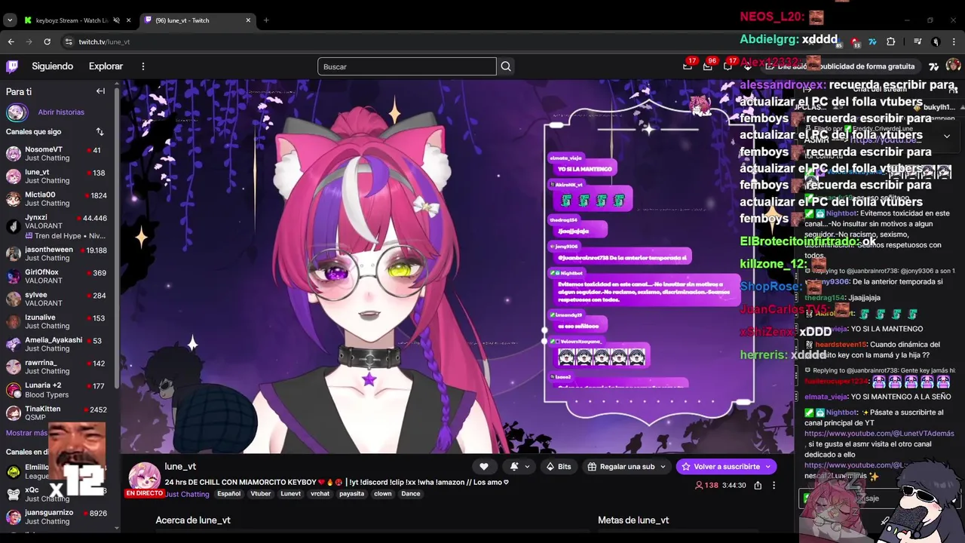Click the lune_vt channel avatar below the video

point(143,477)
